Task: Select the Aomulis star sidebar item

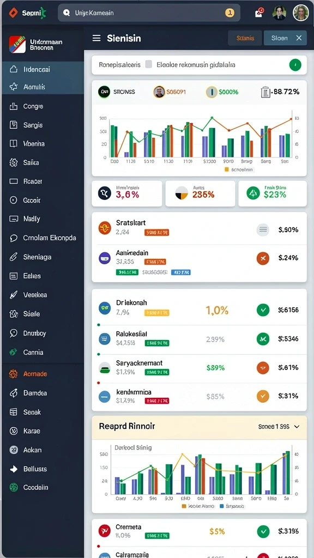Action: click(x=43, y=87)
